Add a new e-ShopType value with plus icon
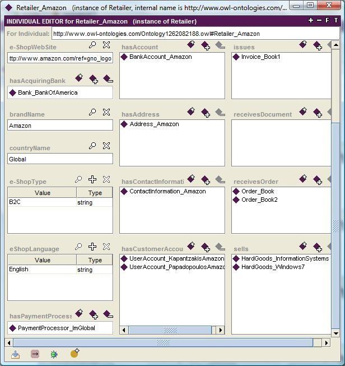This screenshot has height=366, width=345. click(92, 179)
